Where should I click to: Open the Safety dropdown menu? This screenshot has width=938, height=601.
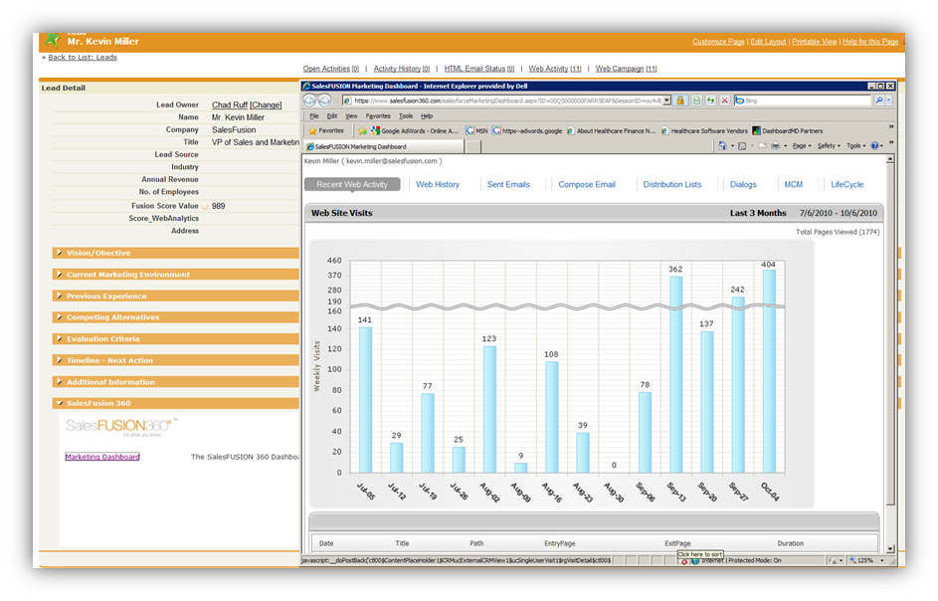(829, 145)
